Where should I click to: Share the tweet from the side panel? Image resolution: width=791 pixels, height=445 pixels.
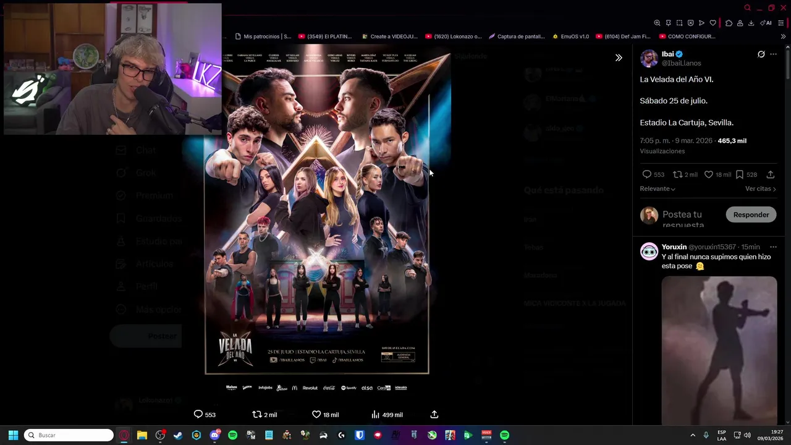click(x=770, y=175)
